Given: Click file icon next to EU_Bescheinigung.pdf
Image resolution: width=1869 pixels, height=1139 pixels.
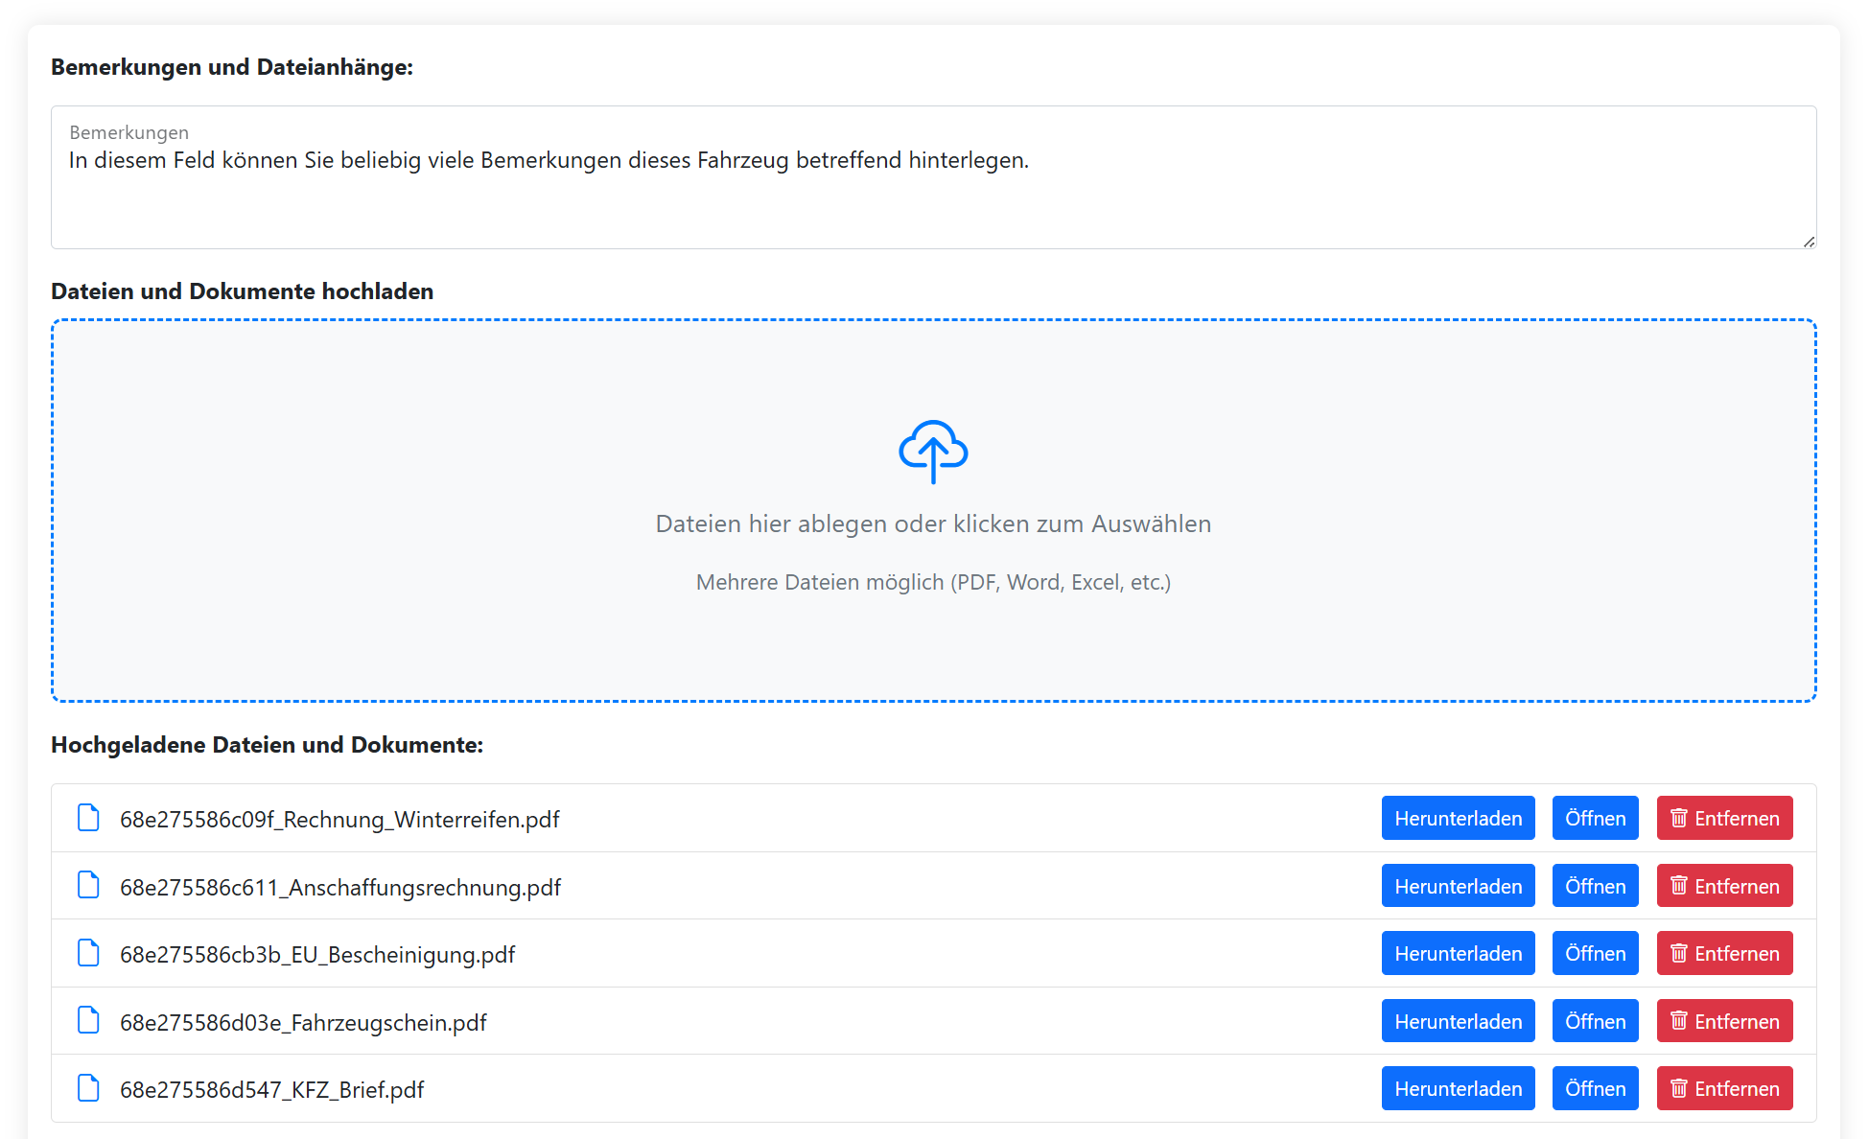Looking at the screenshot, I should point(88,953).
